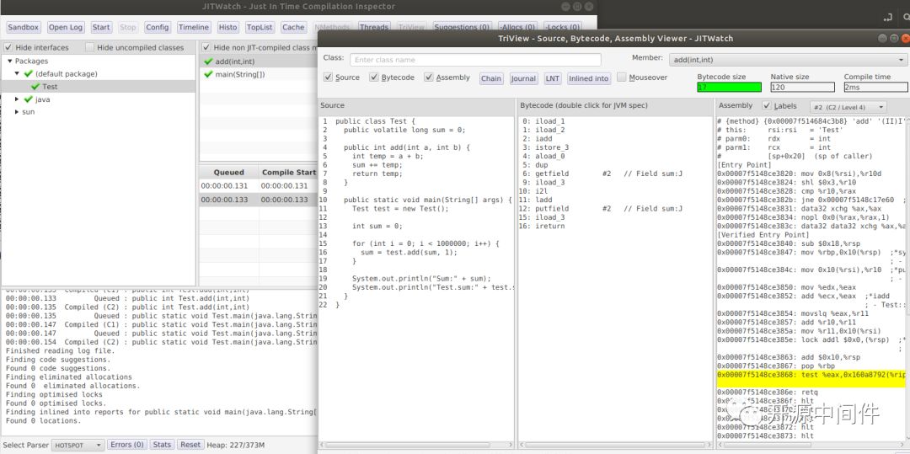Select the compilation row queued at 00:00:00.133
The image size is (910, 454).
tap(259, 200)
